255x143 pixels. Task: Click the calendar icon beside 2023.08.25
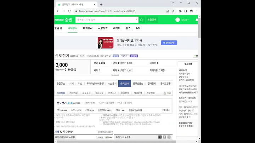88,56
